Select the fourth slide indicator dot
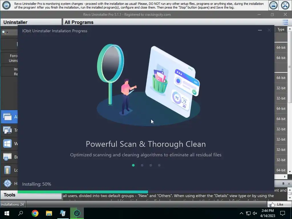 click(x=159, y=165)
